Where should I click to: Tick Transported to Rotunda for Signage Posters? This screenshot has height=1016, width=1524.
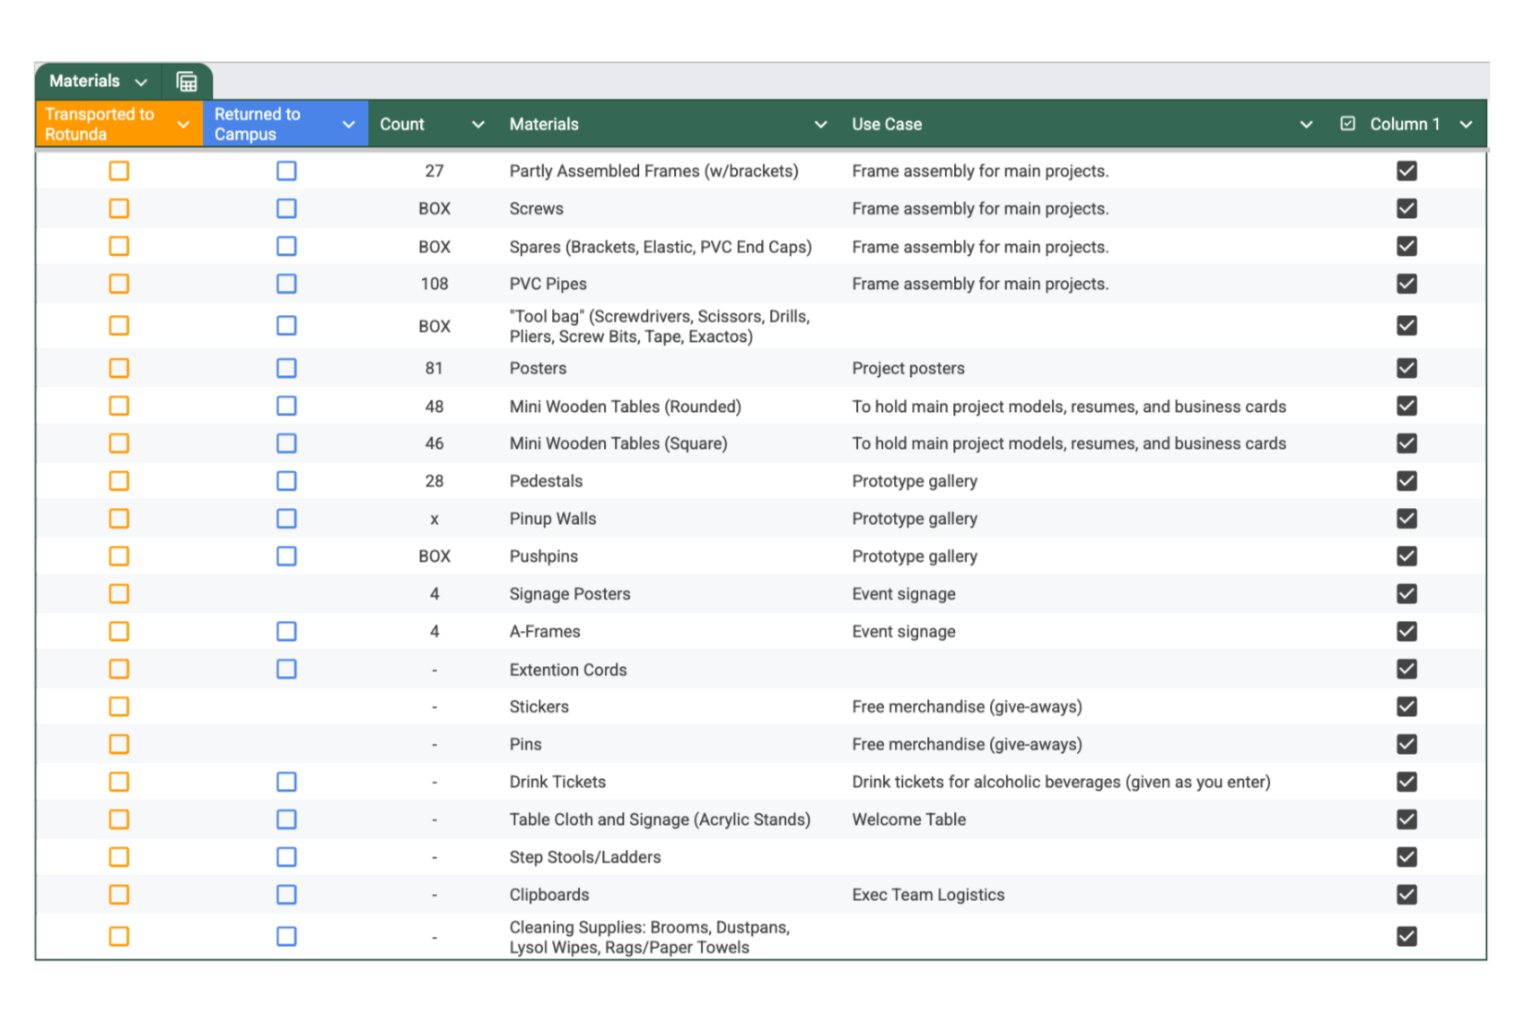tap(118, 593)
